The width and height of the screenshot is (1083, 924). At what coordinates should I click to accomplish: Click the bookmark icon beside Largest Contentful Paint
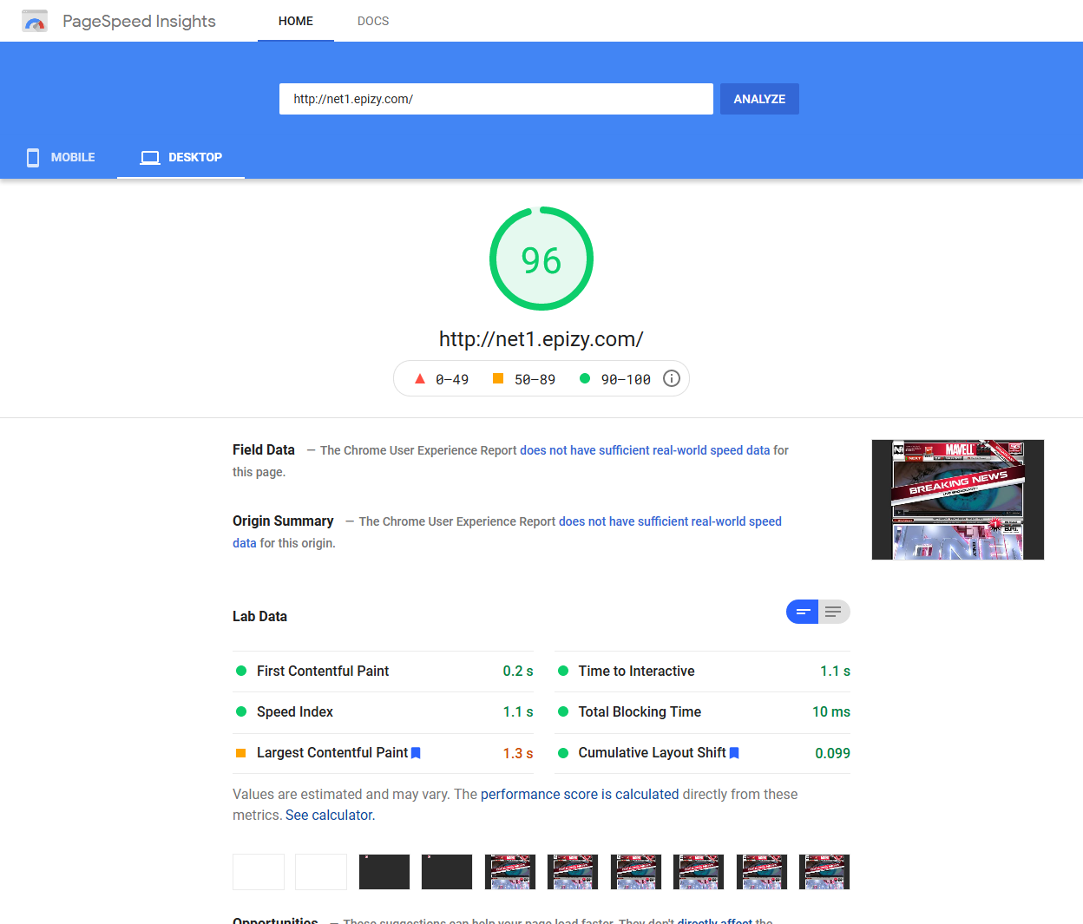[416, 753]
